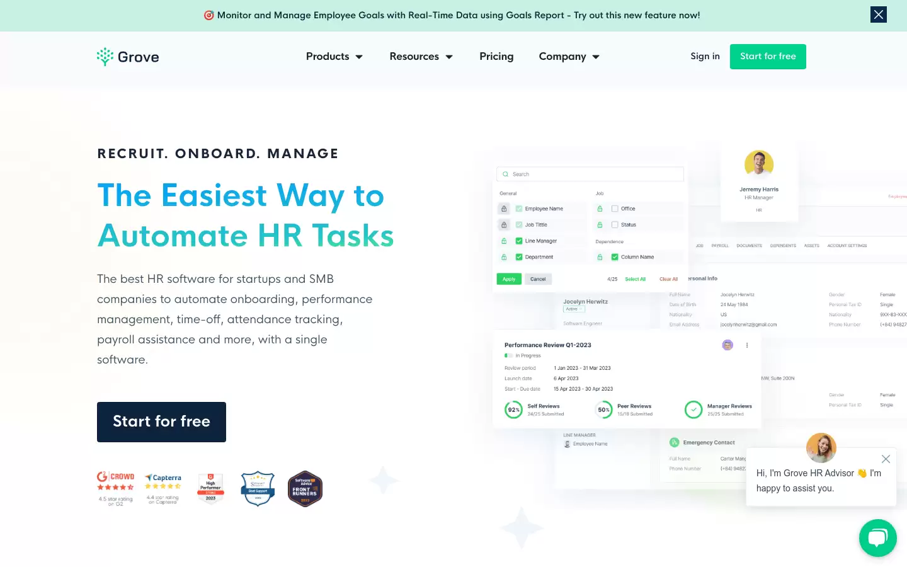Expand the Company dropdown menu
This screenshot has height=567, width=907.
(x=569, y=57)
